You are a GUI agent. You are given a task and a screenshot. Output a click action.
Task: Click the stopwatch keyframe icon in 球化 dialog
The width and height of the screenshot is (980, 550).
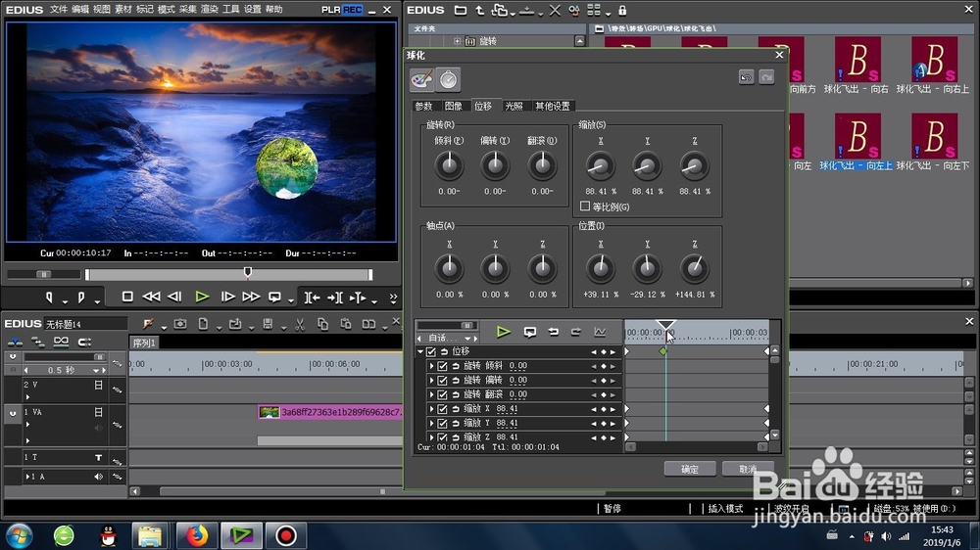448,79
